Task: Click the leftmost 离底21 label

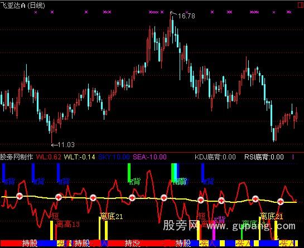Action: point(112,216)
